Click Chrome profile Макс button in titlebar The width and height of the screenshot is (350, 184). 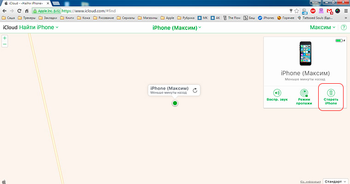tap(315, 2)
